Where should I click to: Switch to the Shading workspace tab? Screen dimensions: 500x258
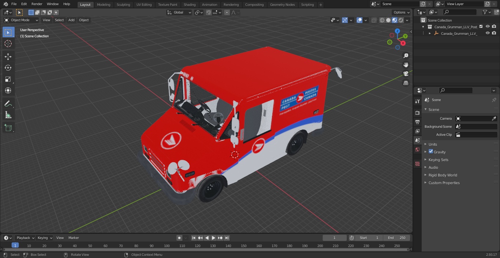coord(190,5)
